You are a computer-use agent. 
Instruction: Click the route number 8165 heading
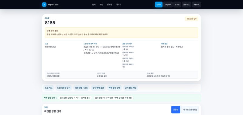(50, 23)
